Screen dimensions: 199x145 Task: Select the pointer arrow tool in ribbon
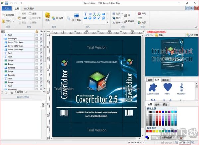(69, 18)
